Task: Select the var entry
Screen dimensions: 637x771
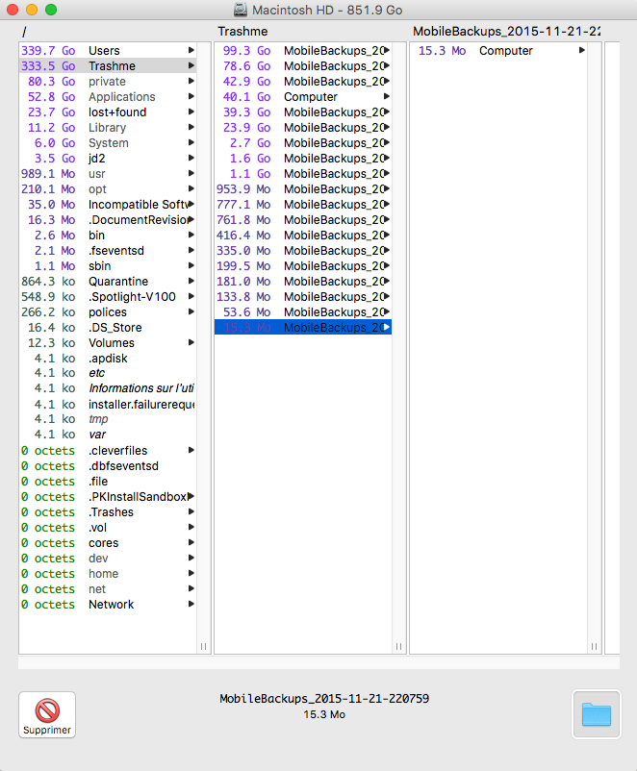Action: (x=108, y=435)
